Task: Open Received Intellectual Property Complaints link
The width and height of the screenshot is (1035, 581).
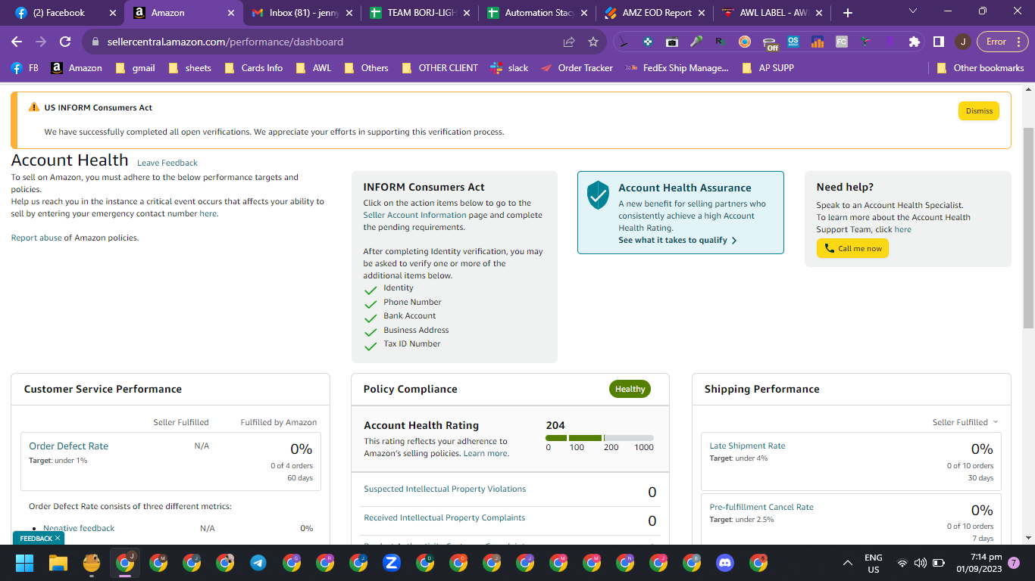Action: pos(445,517)
